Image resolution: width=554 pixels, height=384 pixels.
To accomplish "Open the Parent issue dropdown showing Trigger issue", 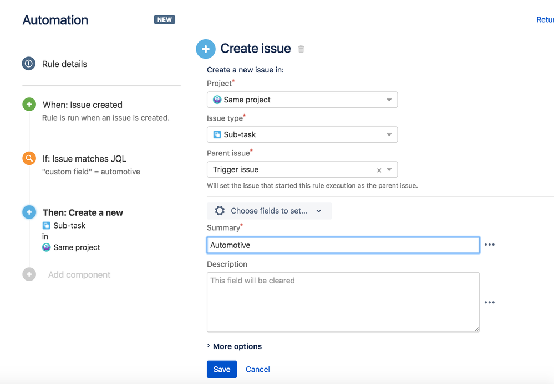I will tap(302, 170).
